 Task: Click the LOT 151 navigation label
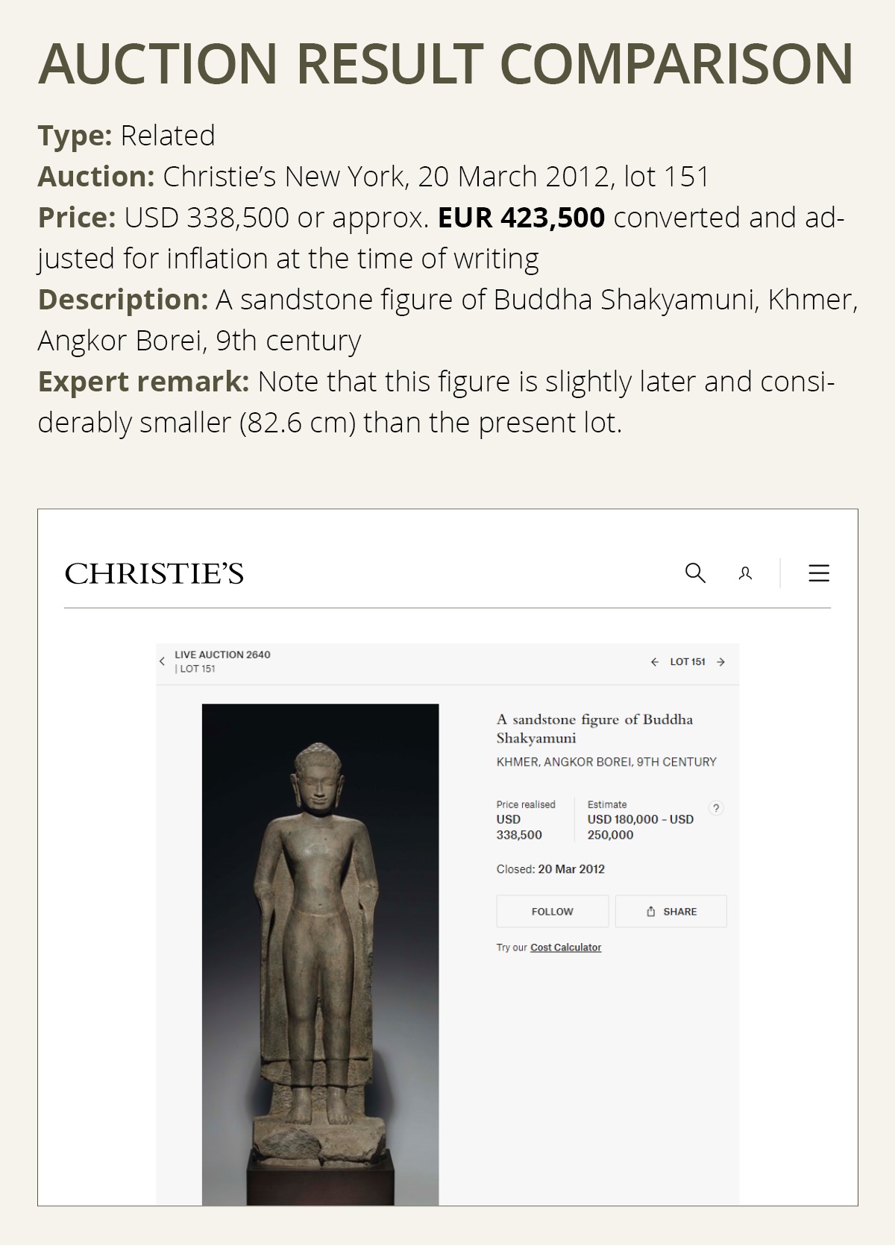click(x=688, y=661)
